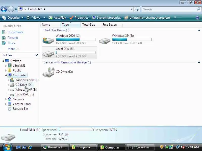Click the security shield tray icon
The width and height of the screenshot is (202, 151).
point(162,147)
